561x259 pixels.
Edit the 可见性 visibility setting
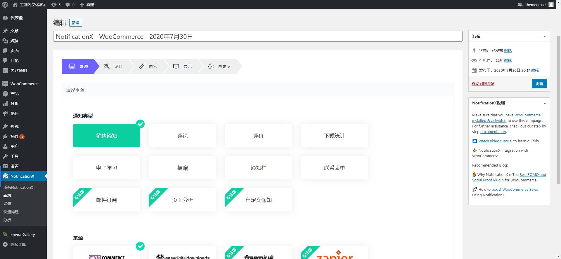click(508, 60)
